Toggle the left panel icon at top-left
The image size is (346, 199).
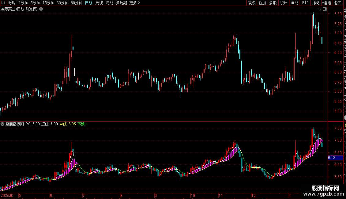pyautogui.click(x=3, y=3)
